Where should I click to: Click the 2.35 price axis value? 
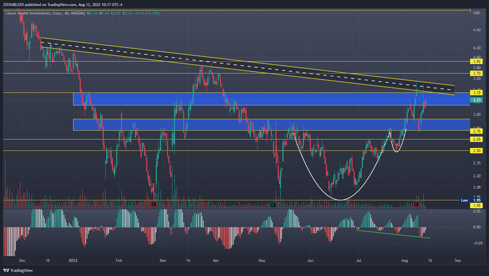click(476, 163)
